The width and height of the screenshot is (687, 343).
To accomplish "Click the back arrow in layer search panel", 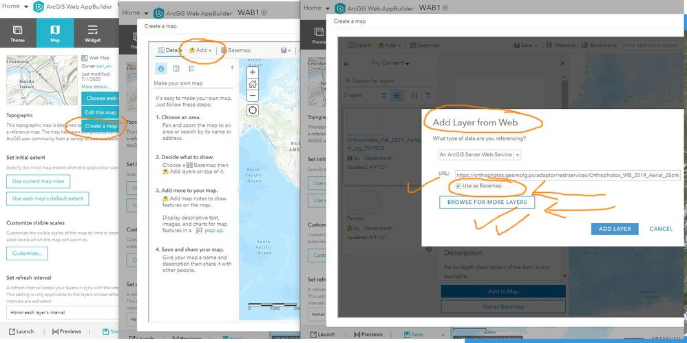I will coord(346,63).
